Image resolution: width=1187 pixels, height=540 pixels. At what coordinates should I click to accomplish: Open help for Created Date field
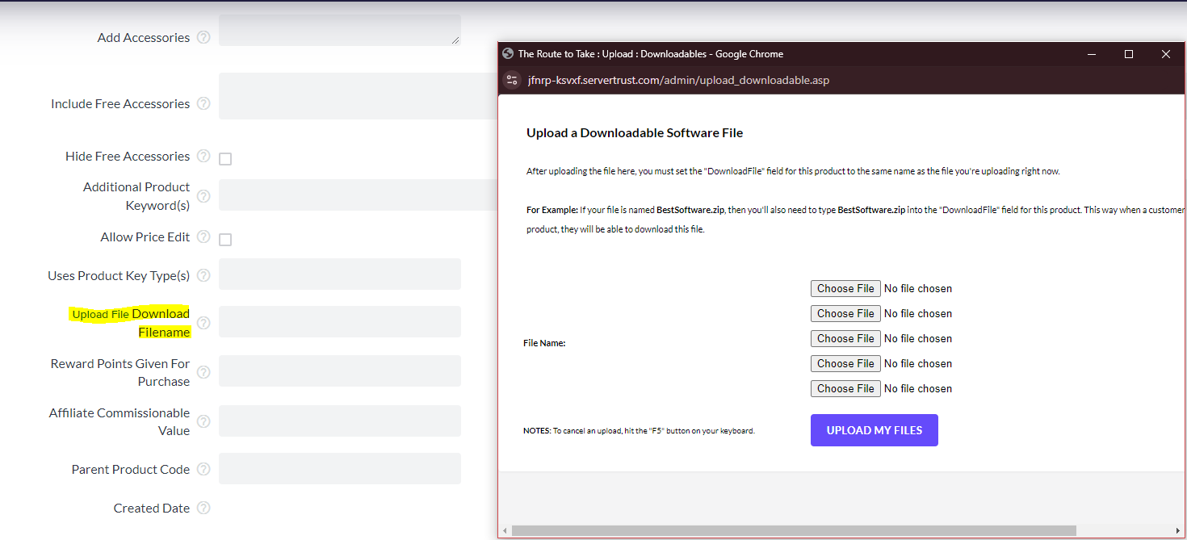pos(203,508)
